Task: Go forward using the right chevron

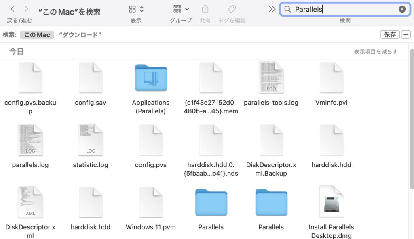Action: pos(26,9)
